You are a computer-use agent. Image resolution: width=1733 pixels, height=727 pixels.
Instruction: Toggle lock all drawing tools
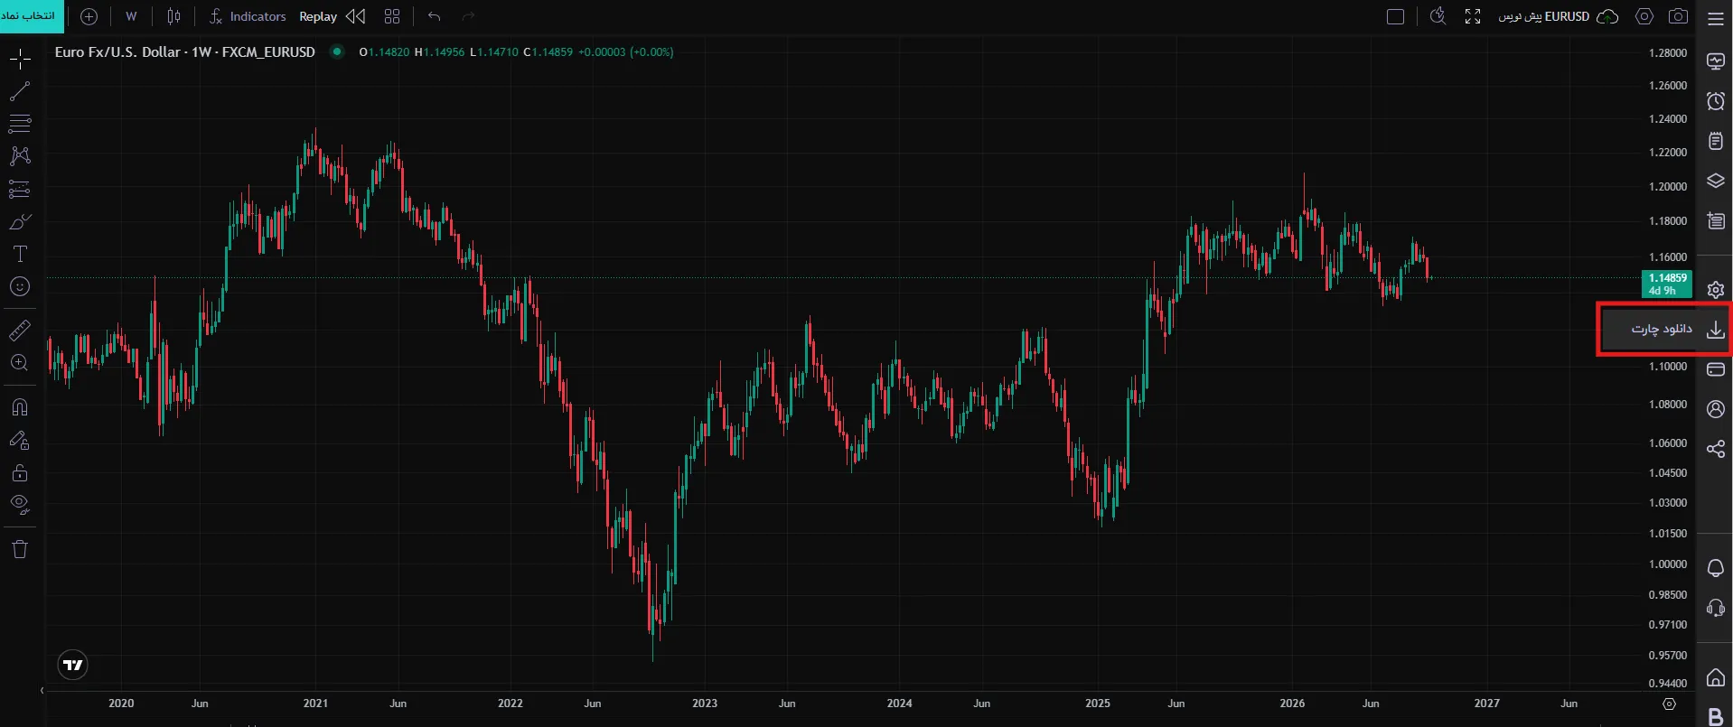(20, 472)
